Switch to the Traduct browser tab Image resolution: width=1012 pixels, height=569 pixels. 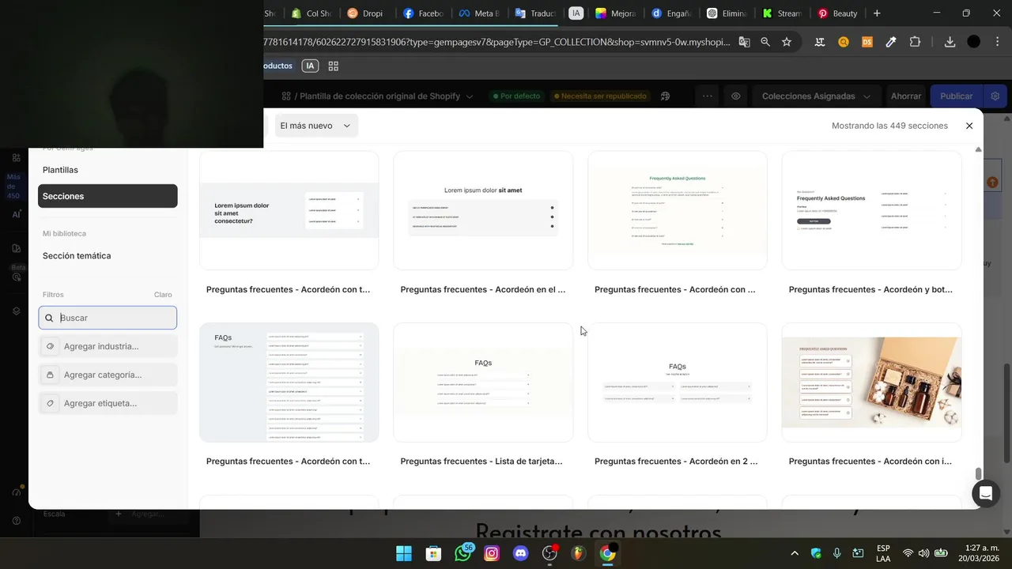click(535, 13)
